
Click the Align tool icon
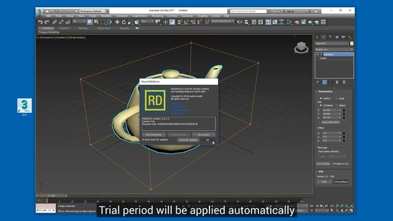tap(246, 22)
